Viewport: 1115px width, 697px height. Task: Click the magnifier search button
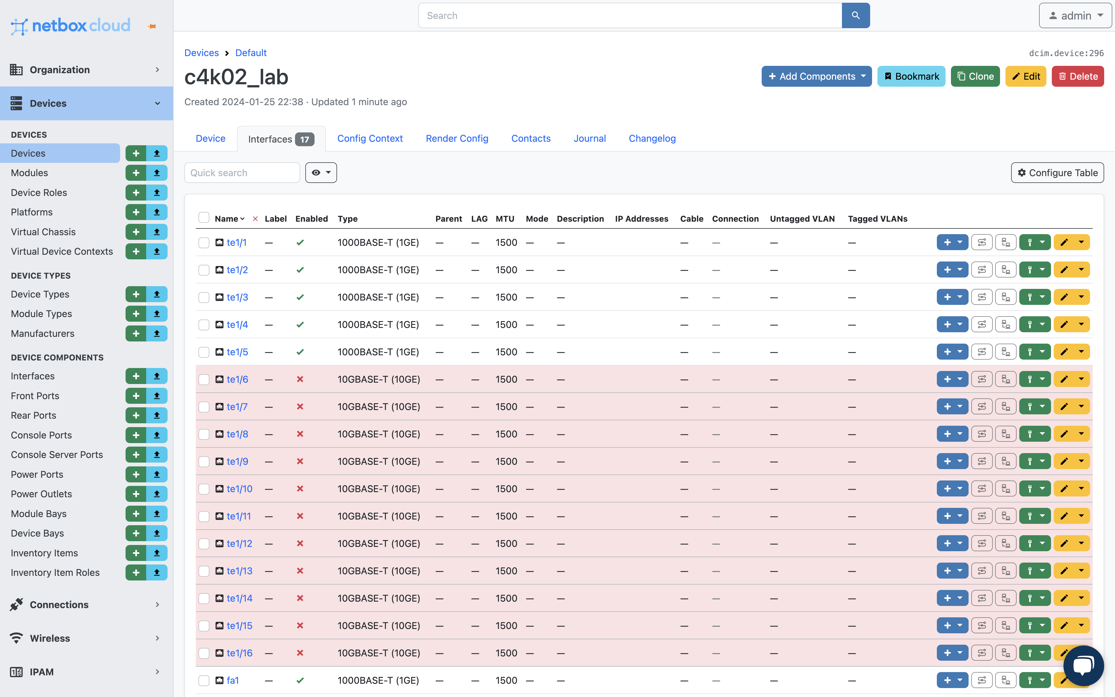[x=856, y=16]
